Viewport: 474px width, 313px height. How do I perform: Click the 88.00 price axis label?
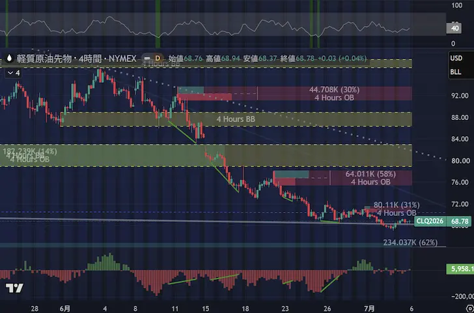coord(460,117)
